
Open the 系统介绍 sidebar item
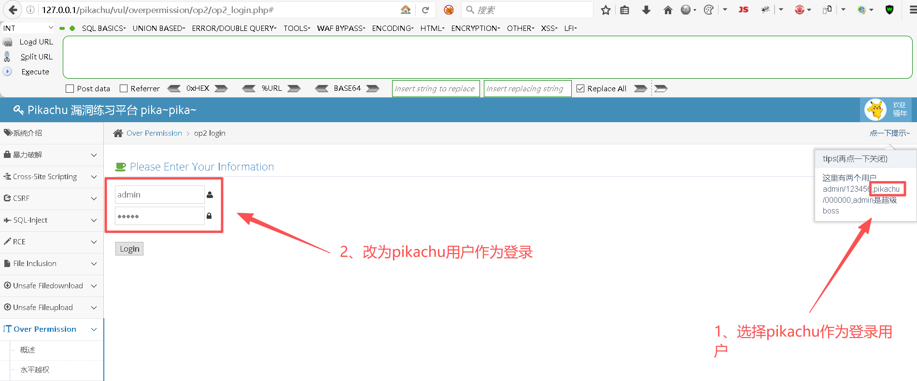pyautogui.click(x=52, y=133)
